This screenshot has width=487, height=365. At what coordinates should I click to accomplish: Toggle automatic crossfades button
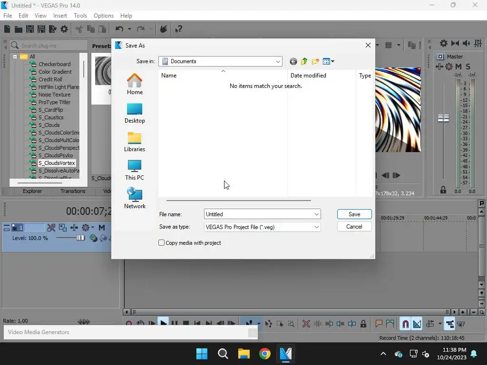pyautogui.click(x=417, y=324)
